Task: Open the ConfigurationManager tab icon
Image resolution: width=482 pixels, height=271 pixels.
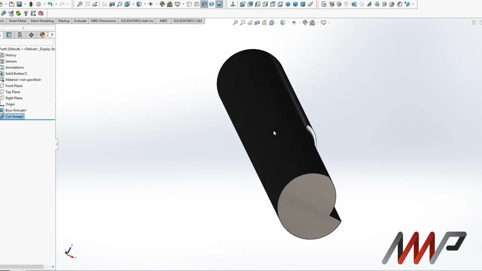Action: tap(20, 35)
